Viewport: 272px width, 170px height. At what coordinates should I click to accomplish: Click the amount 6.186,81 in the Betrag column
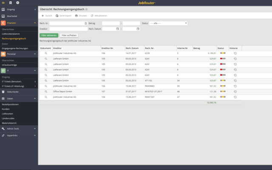pyautogui.click(x=212, y=53)
